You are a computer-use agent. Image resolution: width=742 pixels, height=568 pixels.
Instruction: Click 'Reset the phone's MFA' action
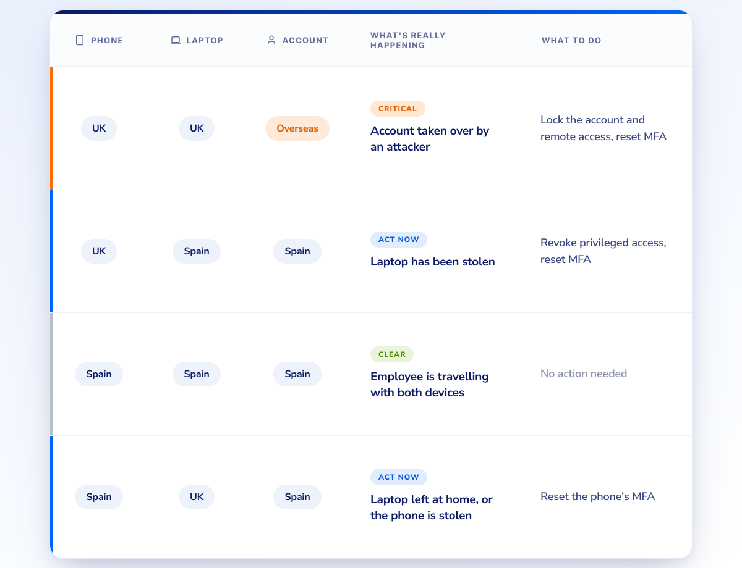click(x=597, y=496)
